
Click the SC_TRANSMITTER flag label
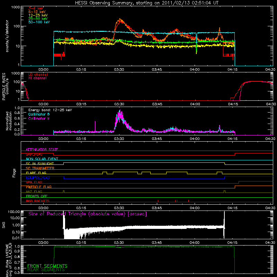click(40, 168)
